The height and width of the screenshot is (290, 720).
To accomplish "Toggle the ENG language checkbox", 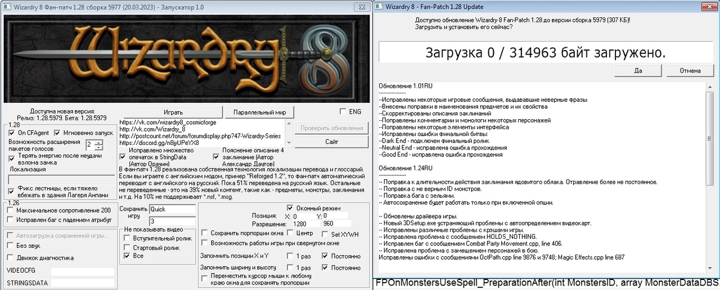I will pyautogui.click(x=343, y=111).
